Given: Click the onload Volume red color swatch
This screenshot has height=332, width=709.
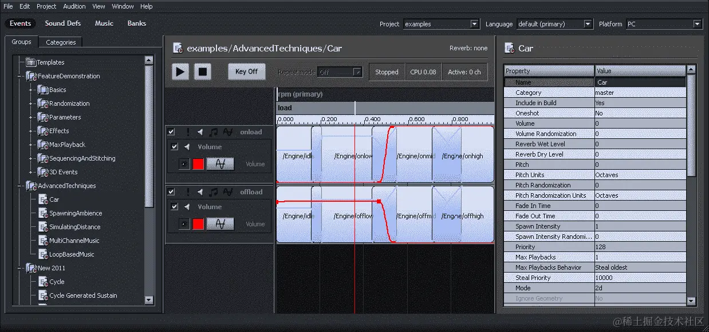Looking at the screenshot, I should 198,164.
